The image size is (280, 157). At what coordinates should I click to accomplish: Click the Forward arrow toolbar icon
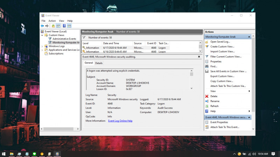[47, 26]
